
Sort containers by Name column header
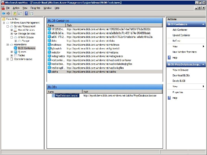[56, 25]
